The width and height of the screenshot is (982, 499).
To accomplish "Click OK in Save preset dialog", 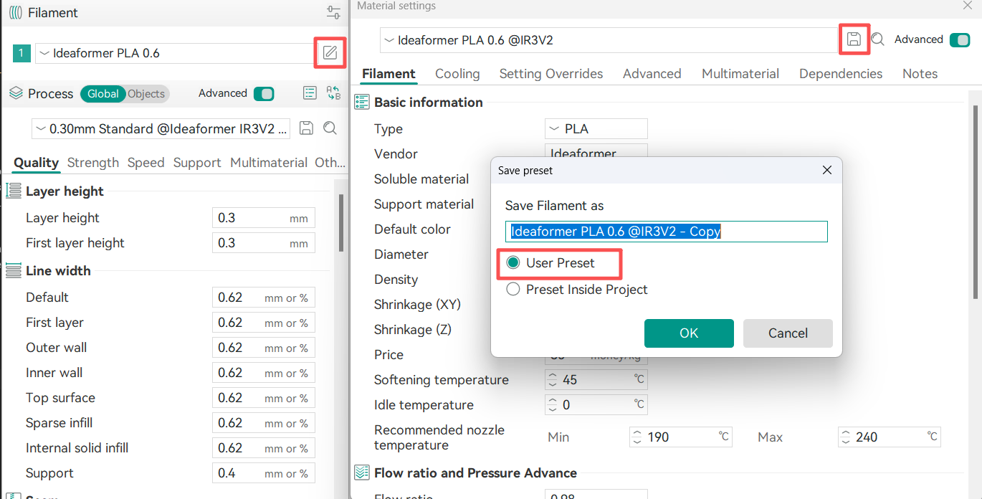I will tap(689, 333).
